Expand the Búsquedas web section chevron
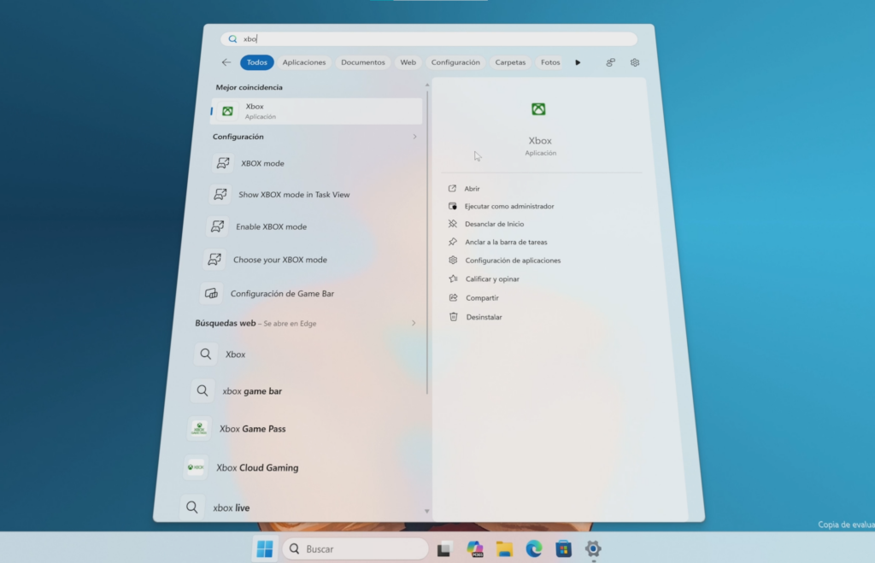The height and width of the screenshot is (563, 875). (414, 323)
